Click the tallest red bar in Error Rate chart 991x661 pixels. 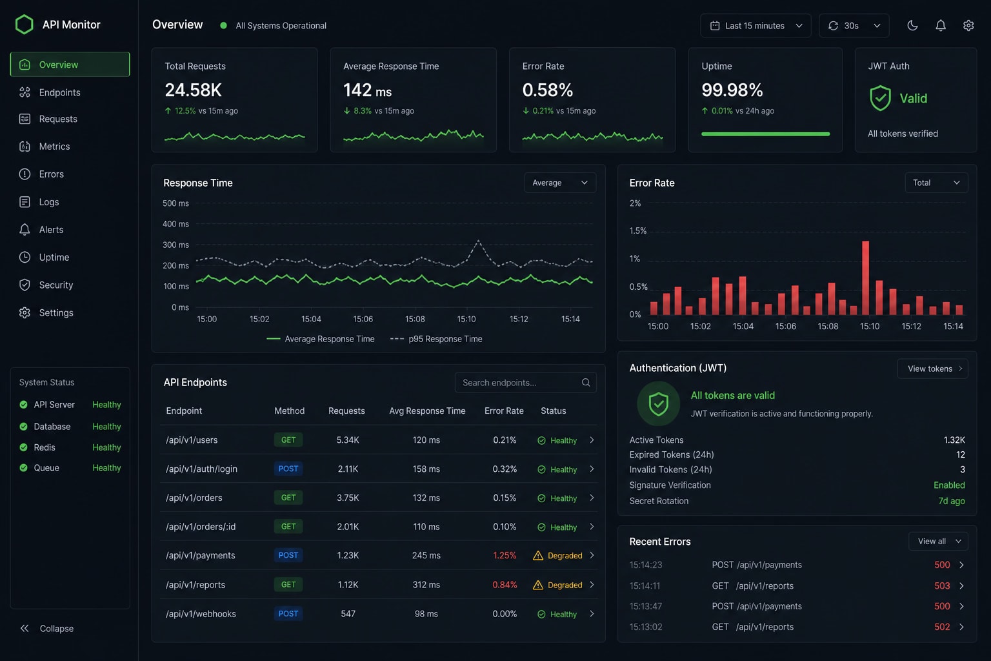(x=866, y=278)
